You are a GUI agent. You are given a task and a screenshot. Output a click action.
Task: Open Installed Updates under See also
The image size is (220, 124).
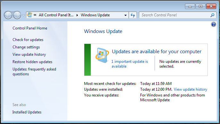(x=27, y=112)
